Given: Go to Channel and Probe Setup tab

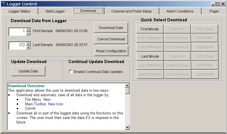Looking at the screenshot, I should click(x=131, y=11).
